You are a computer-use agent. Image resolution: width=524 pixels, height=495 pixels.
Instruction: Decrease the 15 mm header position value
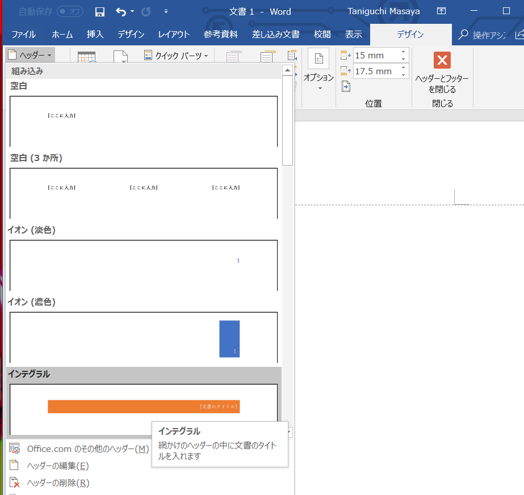[403, 59]
